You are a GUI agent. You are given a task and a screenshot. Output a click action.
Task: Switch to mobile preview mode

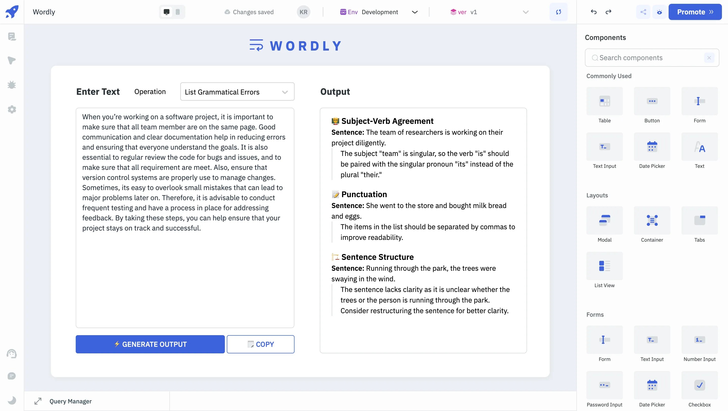click(178, 12)
